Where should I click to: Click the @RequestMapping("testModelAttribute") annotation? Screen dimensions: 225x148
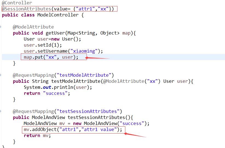63,75
